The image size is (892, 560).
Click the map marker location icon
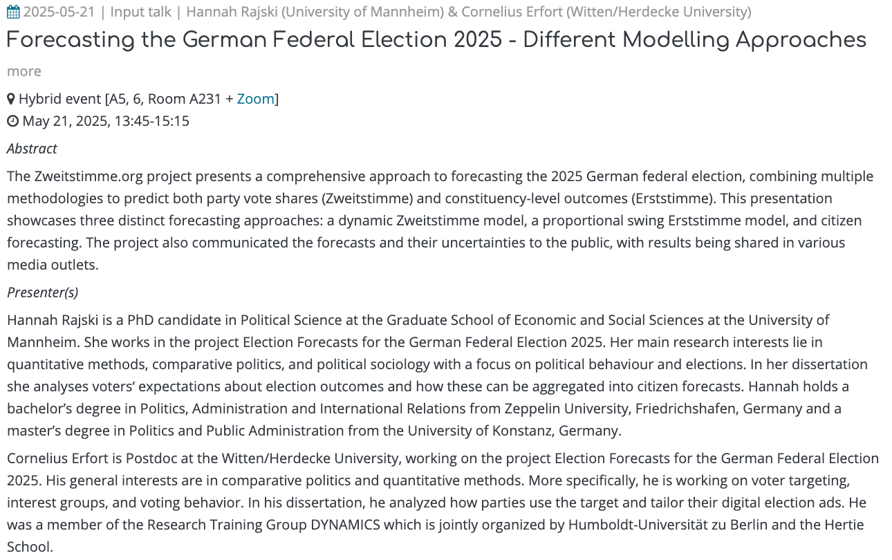pyautogui.click(x=11, y=99)
